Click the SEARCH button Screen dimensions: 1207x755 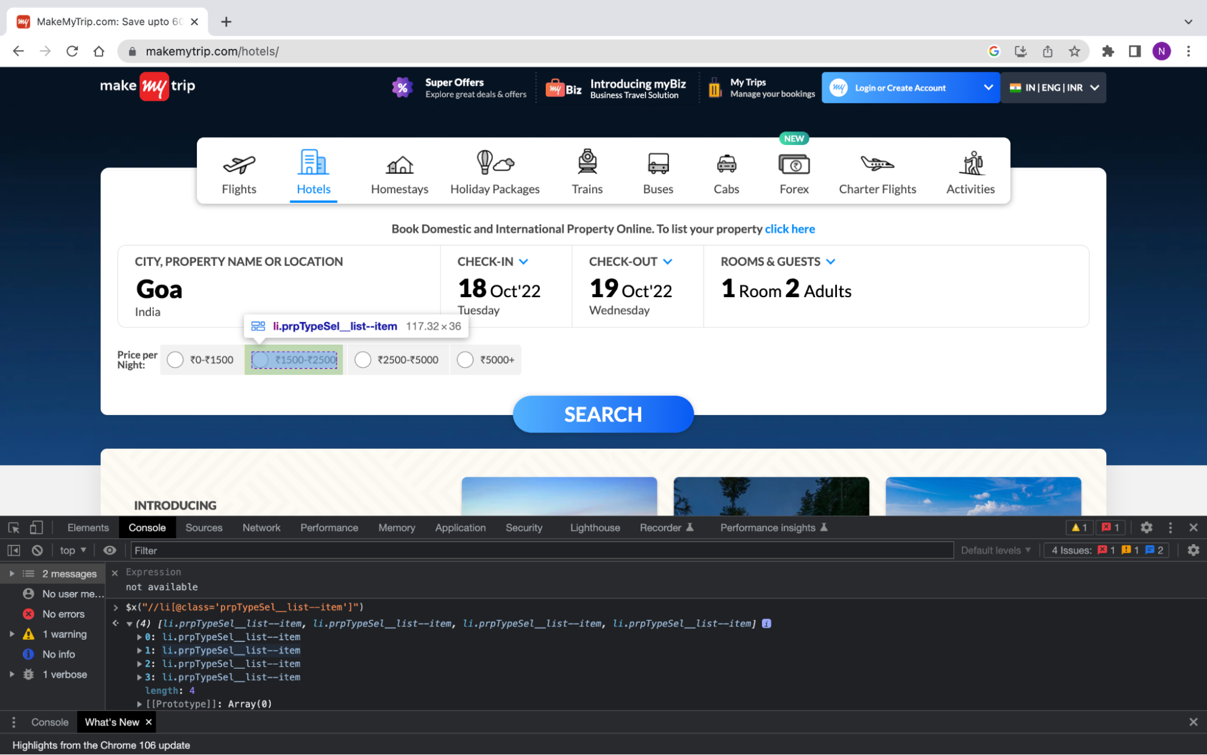[x=604, y=414]
